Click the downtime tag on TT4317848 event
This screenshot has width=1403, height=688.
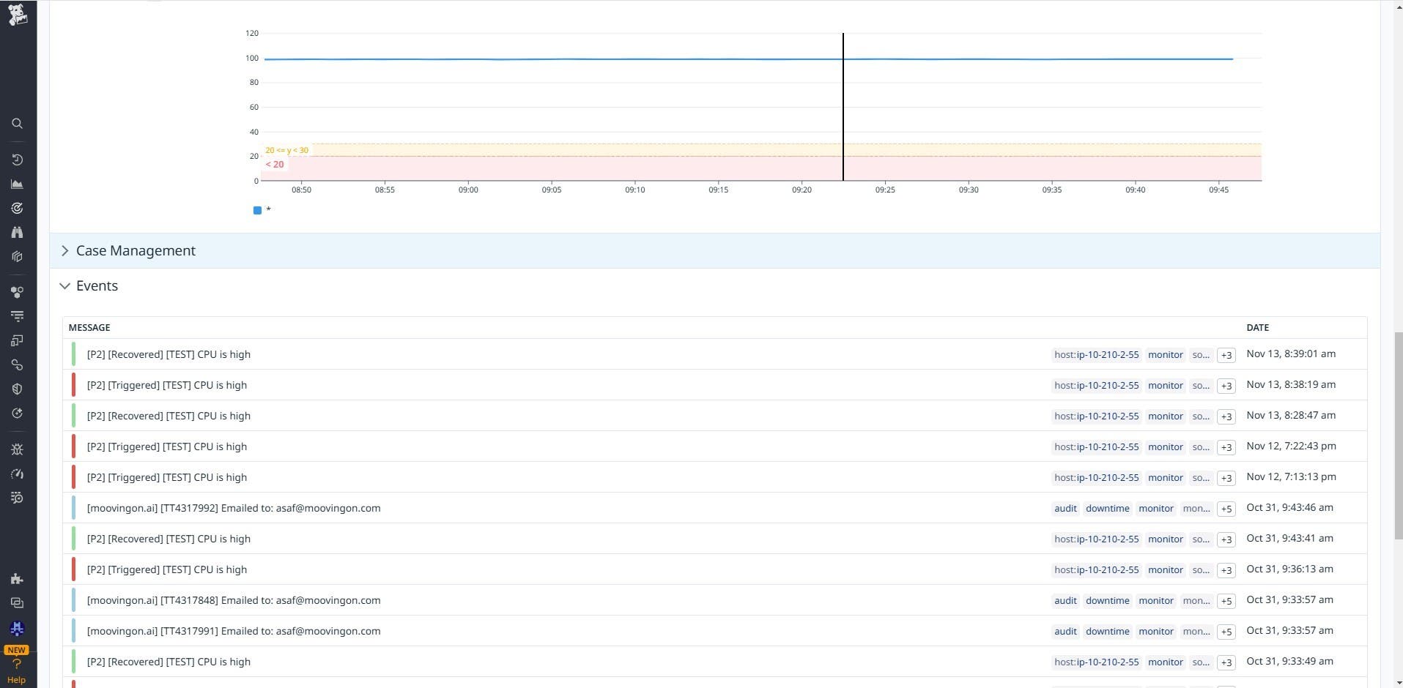(x=1107, y=601)
